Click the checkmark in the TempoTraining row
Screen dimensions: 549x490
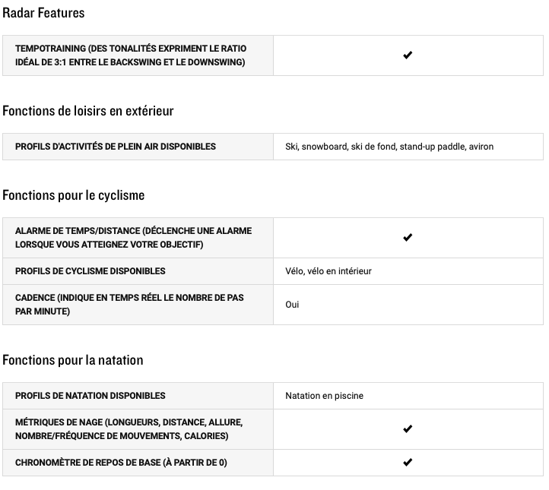click(x=408, y=55)
